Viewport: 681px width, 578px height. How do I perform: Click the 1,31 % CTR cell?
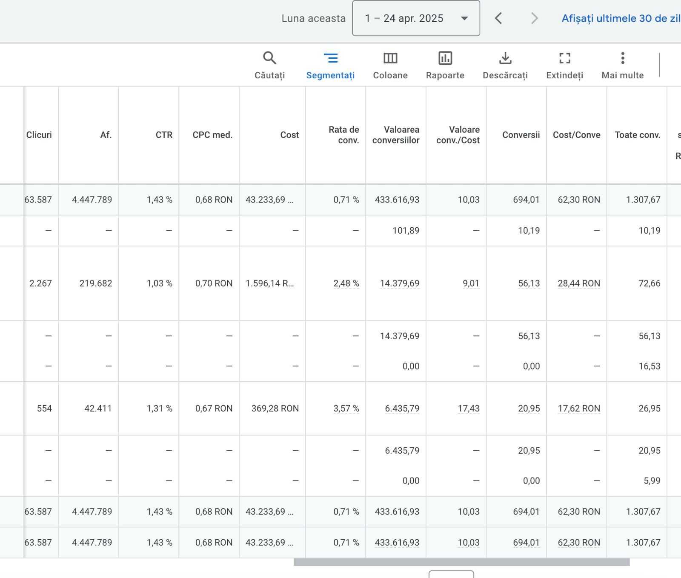pyautogui.click(x=160, y=409)
